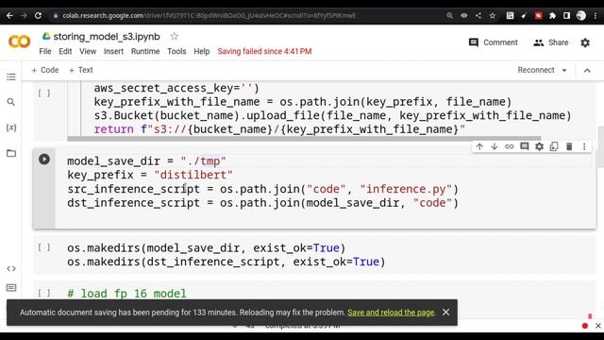Click Save and reload the page link

(x=391, y=313)
